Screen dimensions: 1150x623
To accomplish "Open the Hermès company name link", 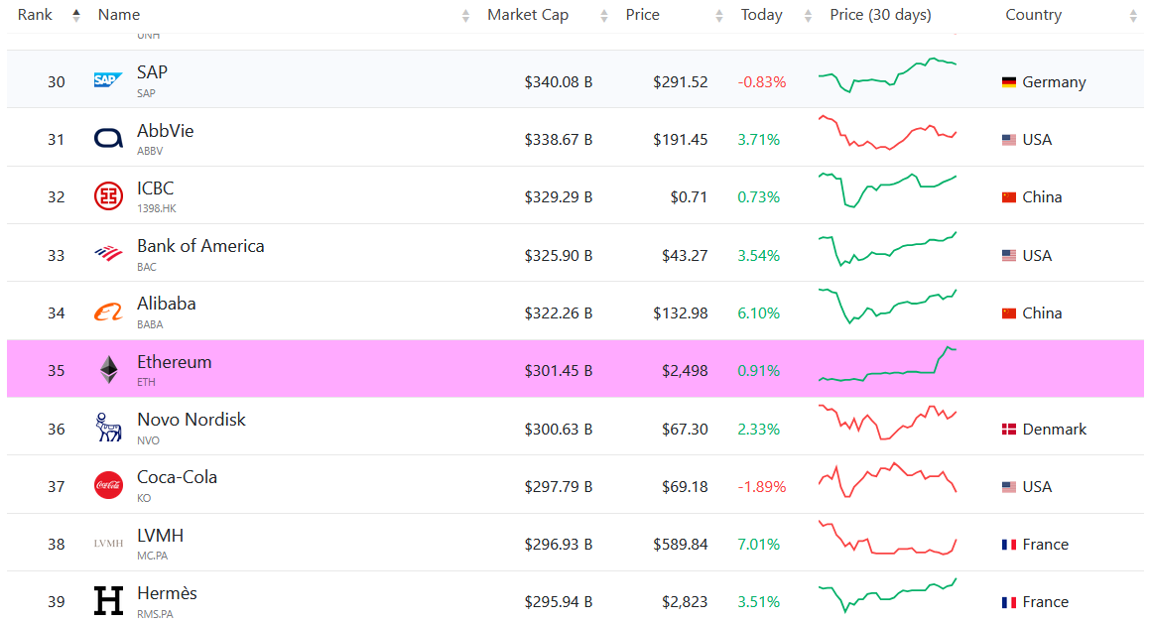I will click(x=168, y=593).
